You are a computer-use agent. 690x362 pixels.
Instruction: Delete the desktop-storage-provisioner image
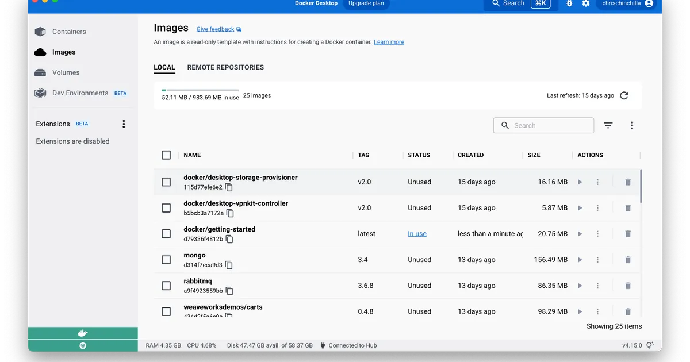click(x=628, y=182)
